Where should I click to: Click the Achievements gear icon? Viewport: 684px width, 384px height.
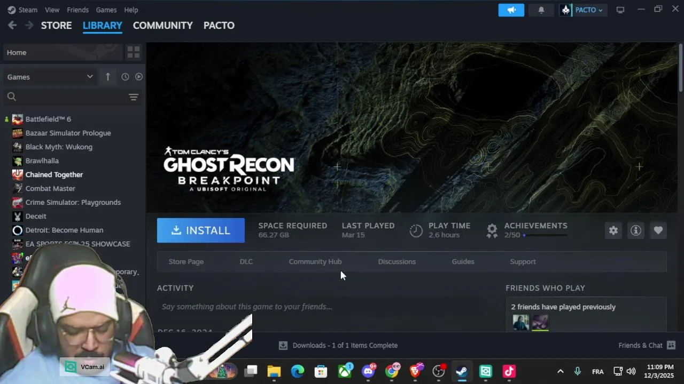tap(492, 230)
